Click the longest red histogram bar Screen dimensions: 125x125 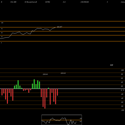point(45,98)
